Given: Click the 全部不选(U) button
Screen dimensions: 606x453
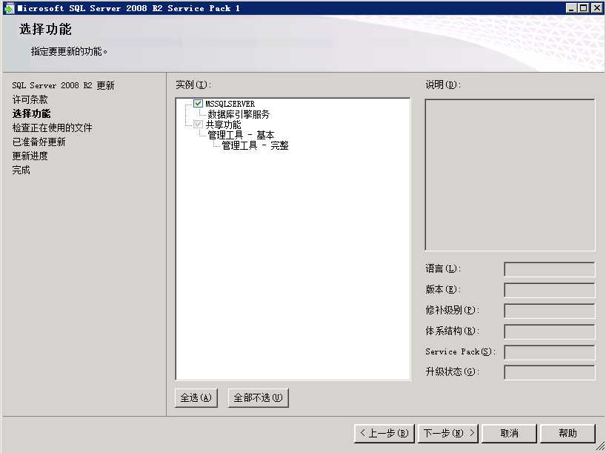Looking at the screenshot, I should pyautogui.click(x=258, y=397).
